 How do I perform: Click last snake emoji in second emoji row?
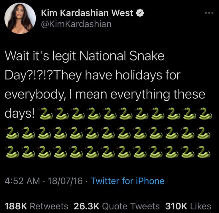pyautogui.click(x=203, y=133)
